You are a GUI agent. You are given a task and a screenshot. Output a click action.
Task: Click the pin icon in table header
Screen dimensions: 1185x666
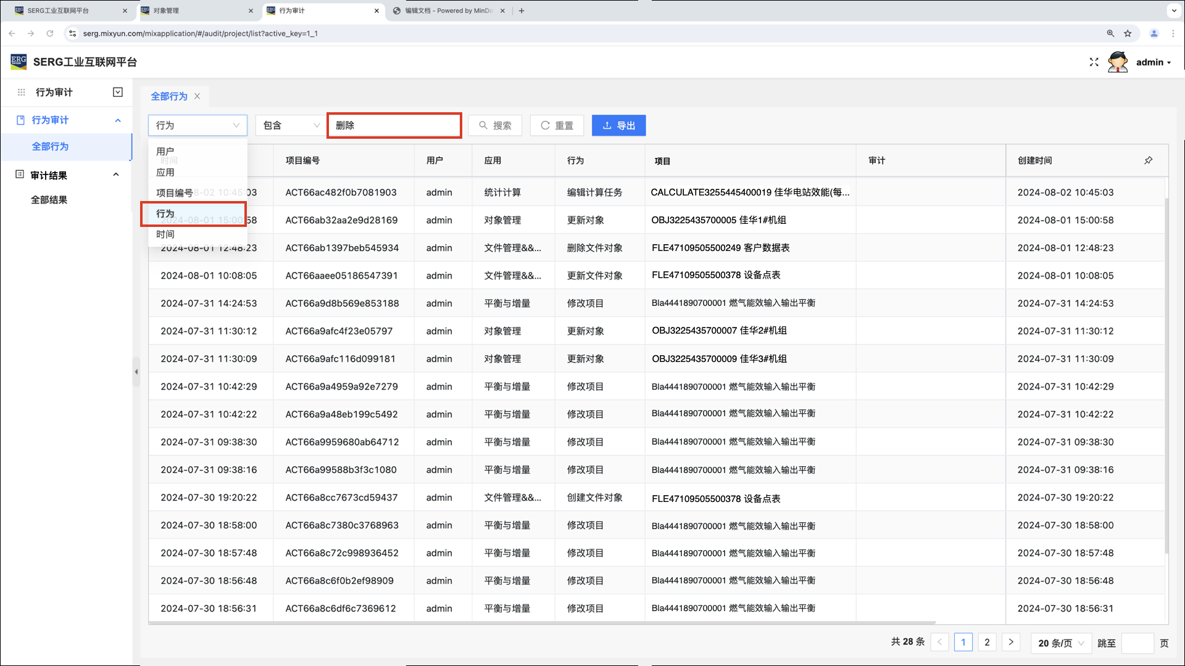1148,160
